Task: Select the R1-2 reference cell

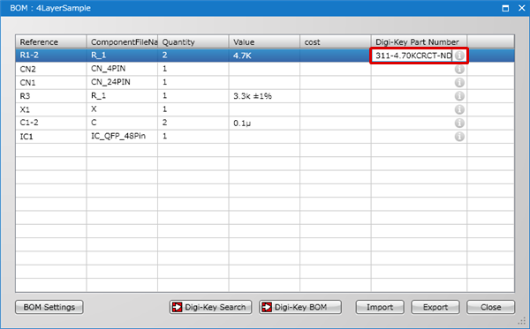Action: [x=50, y=56]
